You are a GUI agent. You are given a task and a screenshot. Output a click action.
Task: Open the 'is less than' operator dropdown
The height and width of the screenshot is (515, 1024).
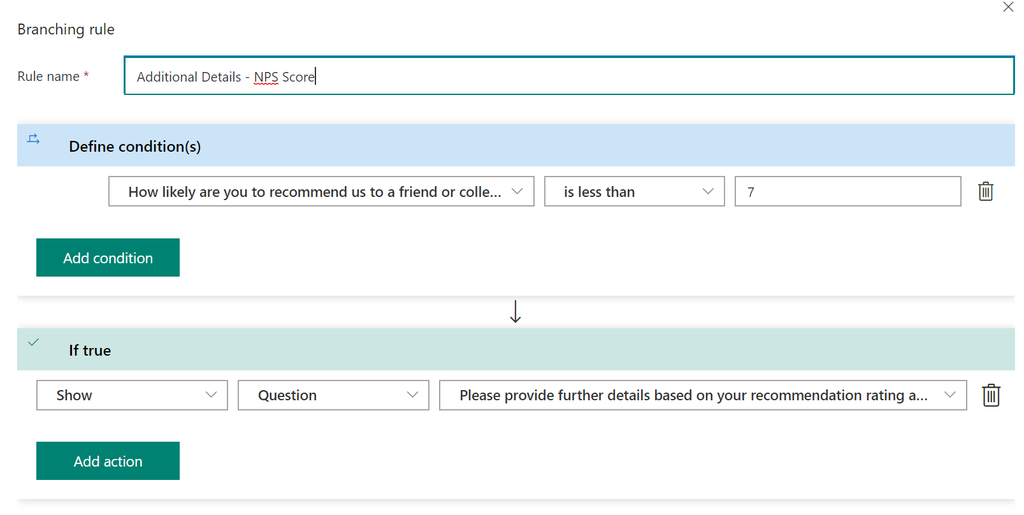click(634, 191)
